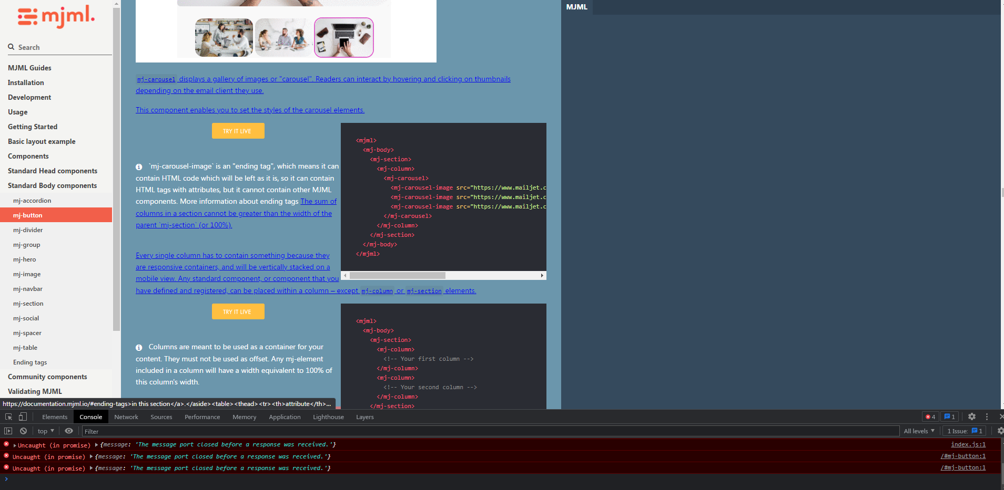The height and width of the screenshot is (490, 1004).
Task: Open the 'All levels' log filter dropdown
Action: [918, 431]
